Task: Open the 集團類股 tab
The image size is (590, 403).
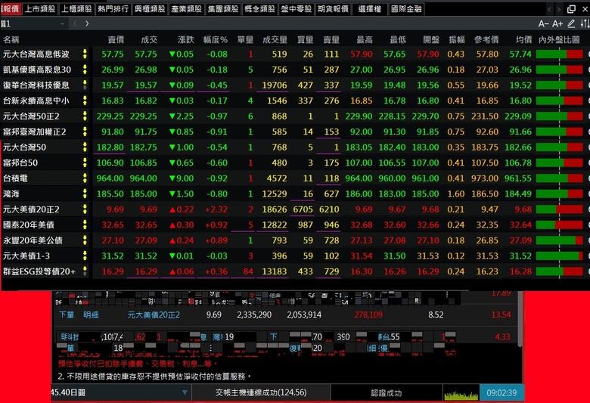Action: point(223,8)
